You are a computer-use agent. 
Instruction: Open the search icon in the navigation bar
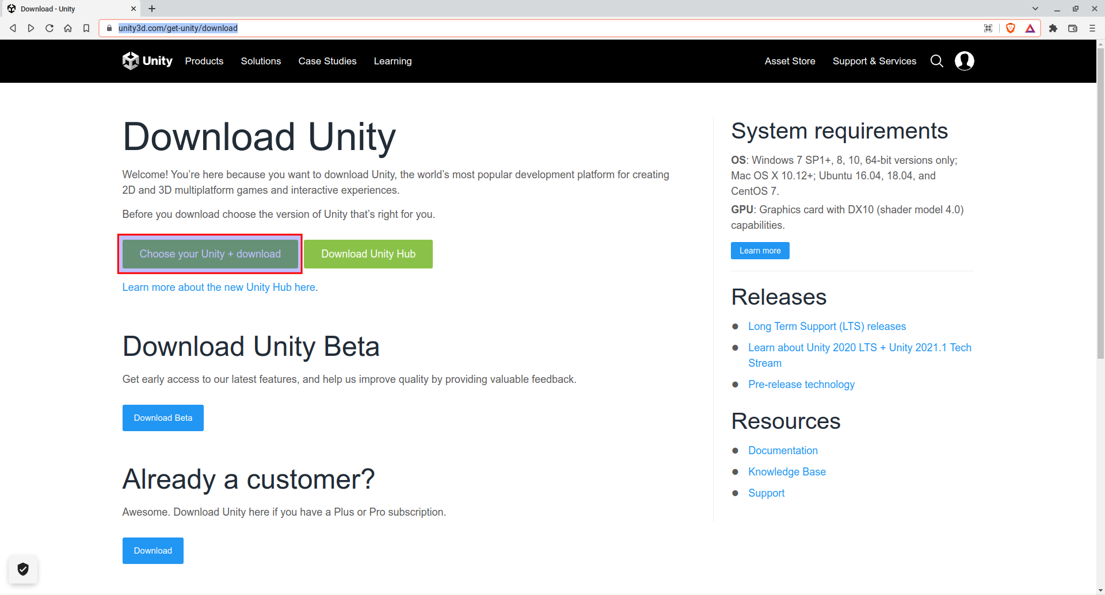(936, 61)
